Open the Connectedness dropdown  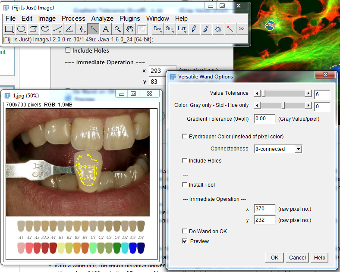point(277,149)
